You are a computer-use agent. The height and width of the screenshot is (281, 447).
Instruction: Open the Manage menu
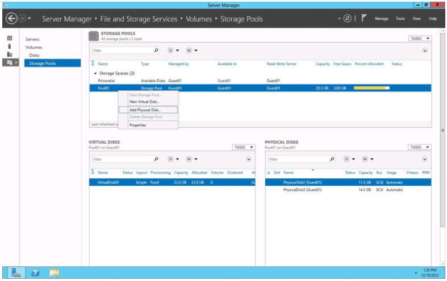coord(382,19)
